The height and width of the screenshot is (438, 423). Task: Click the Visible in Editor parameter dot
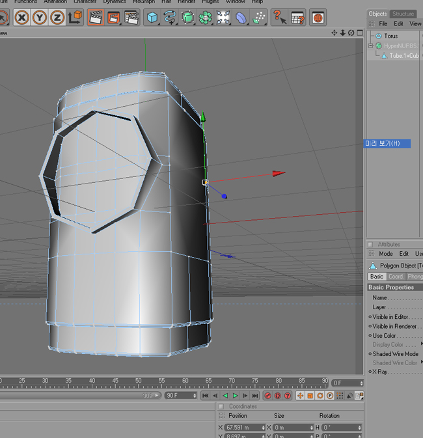[370, 317]
